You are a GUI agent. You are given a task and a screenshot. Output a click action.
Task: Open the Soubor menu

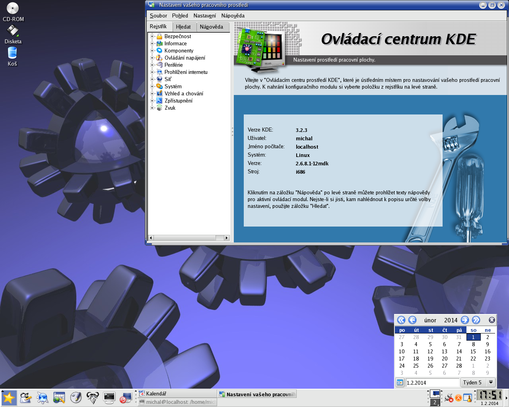coord(158,16)
